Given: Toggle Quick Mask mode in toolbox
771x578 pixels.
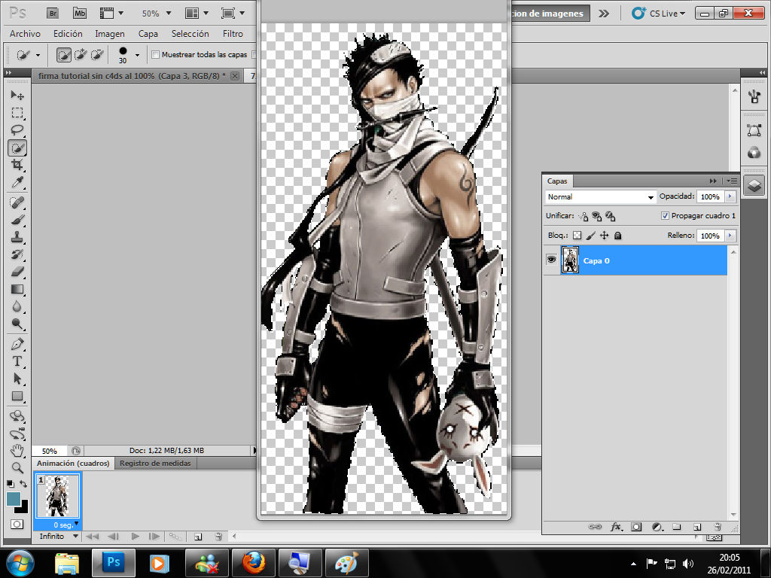Looking at the screenshot, I should pos(17,524).
